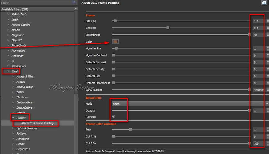269x154 pixels.
Task: Click the Size (%) slider handle
Action: (x=115, y=21)
